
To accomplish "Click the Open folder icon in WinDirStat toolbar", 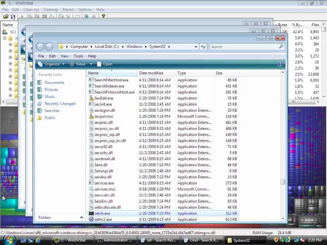I will point(6,17).
